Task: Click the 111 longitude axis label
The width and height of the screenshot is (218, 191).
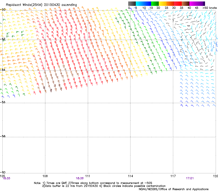Action: point(87,176)
